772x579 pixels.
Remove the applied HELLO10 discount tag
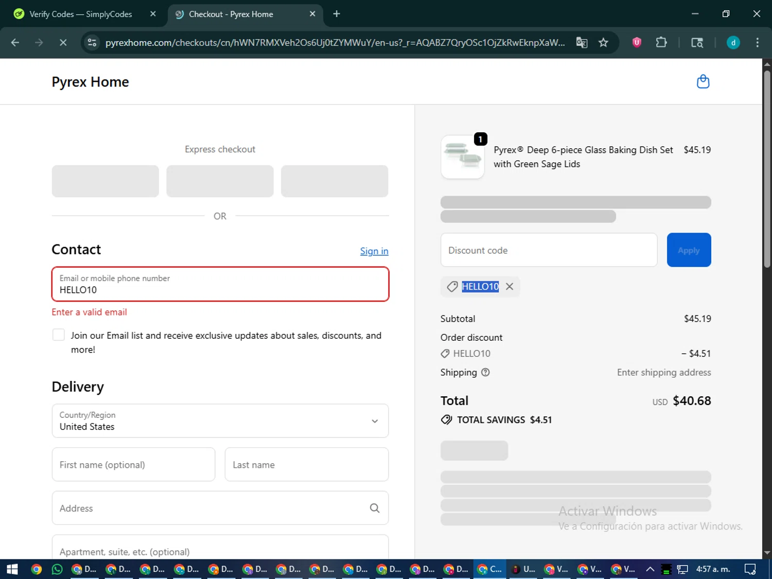coord(510,287)
